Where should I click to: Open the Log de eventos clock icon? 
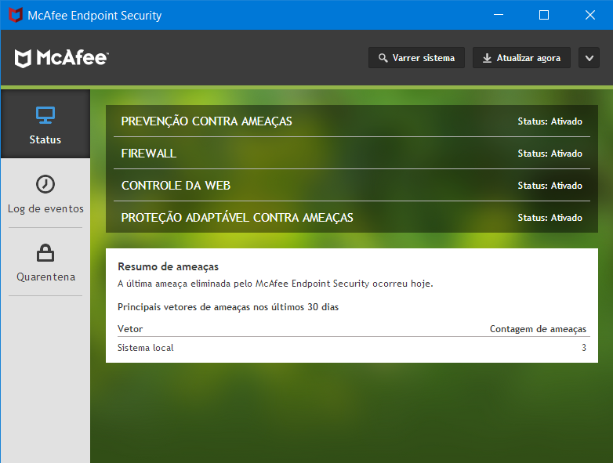click(45, 184)
